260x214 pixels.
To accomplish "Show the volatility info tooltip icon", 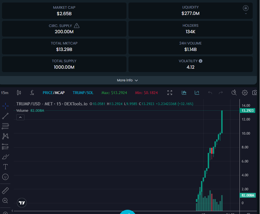I will tap(200, 61).
